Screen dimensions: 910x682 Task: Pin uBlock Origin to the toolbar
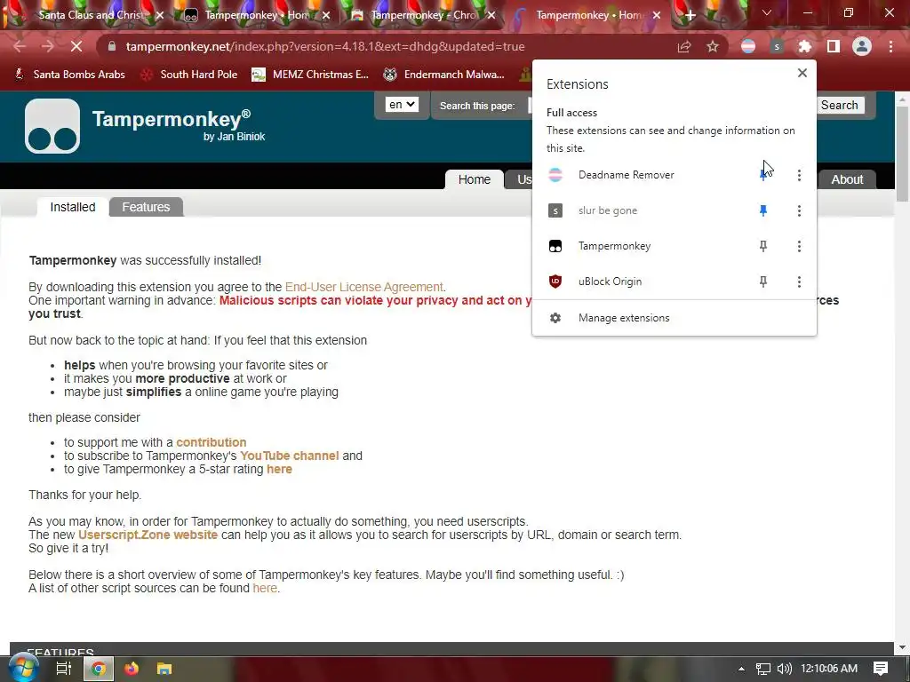[763, 282]
